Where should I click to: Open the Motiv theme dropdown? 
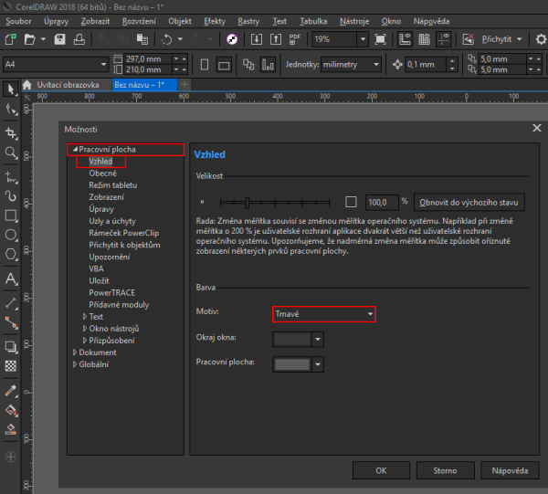(324, 314)
